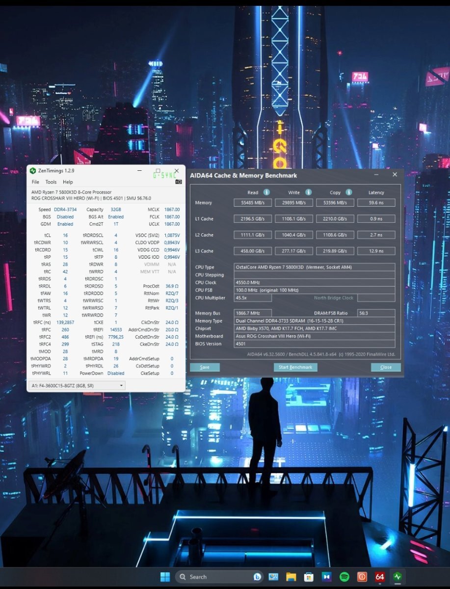The width and height of the screenshot is (450, 589).
Task: Open the Help menu in ZenTimings
Action: (68, 182)
